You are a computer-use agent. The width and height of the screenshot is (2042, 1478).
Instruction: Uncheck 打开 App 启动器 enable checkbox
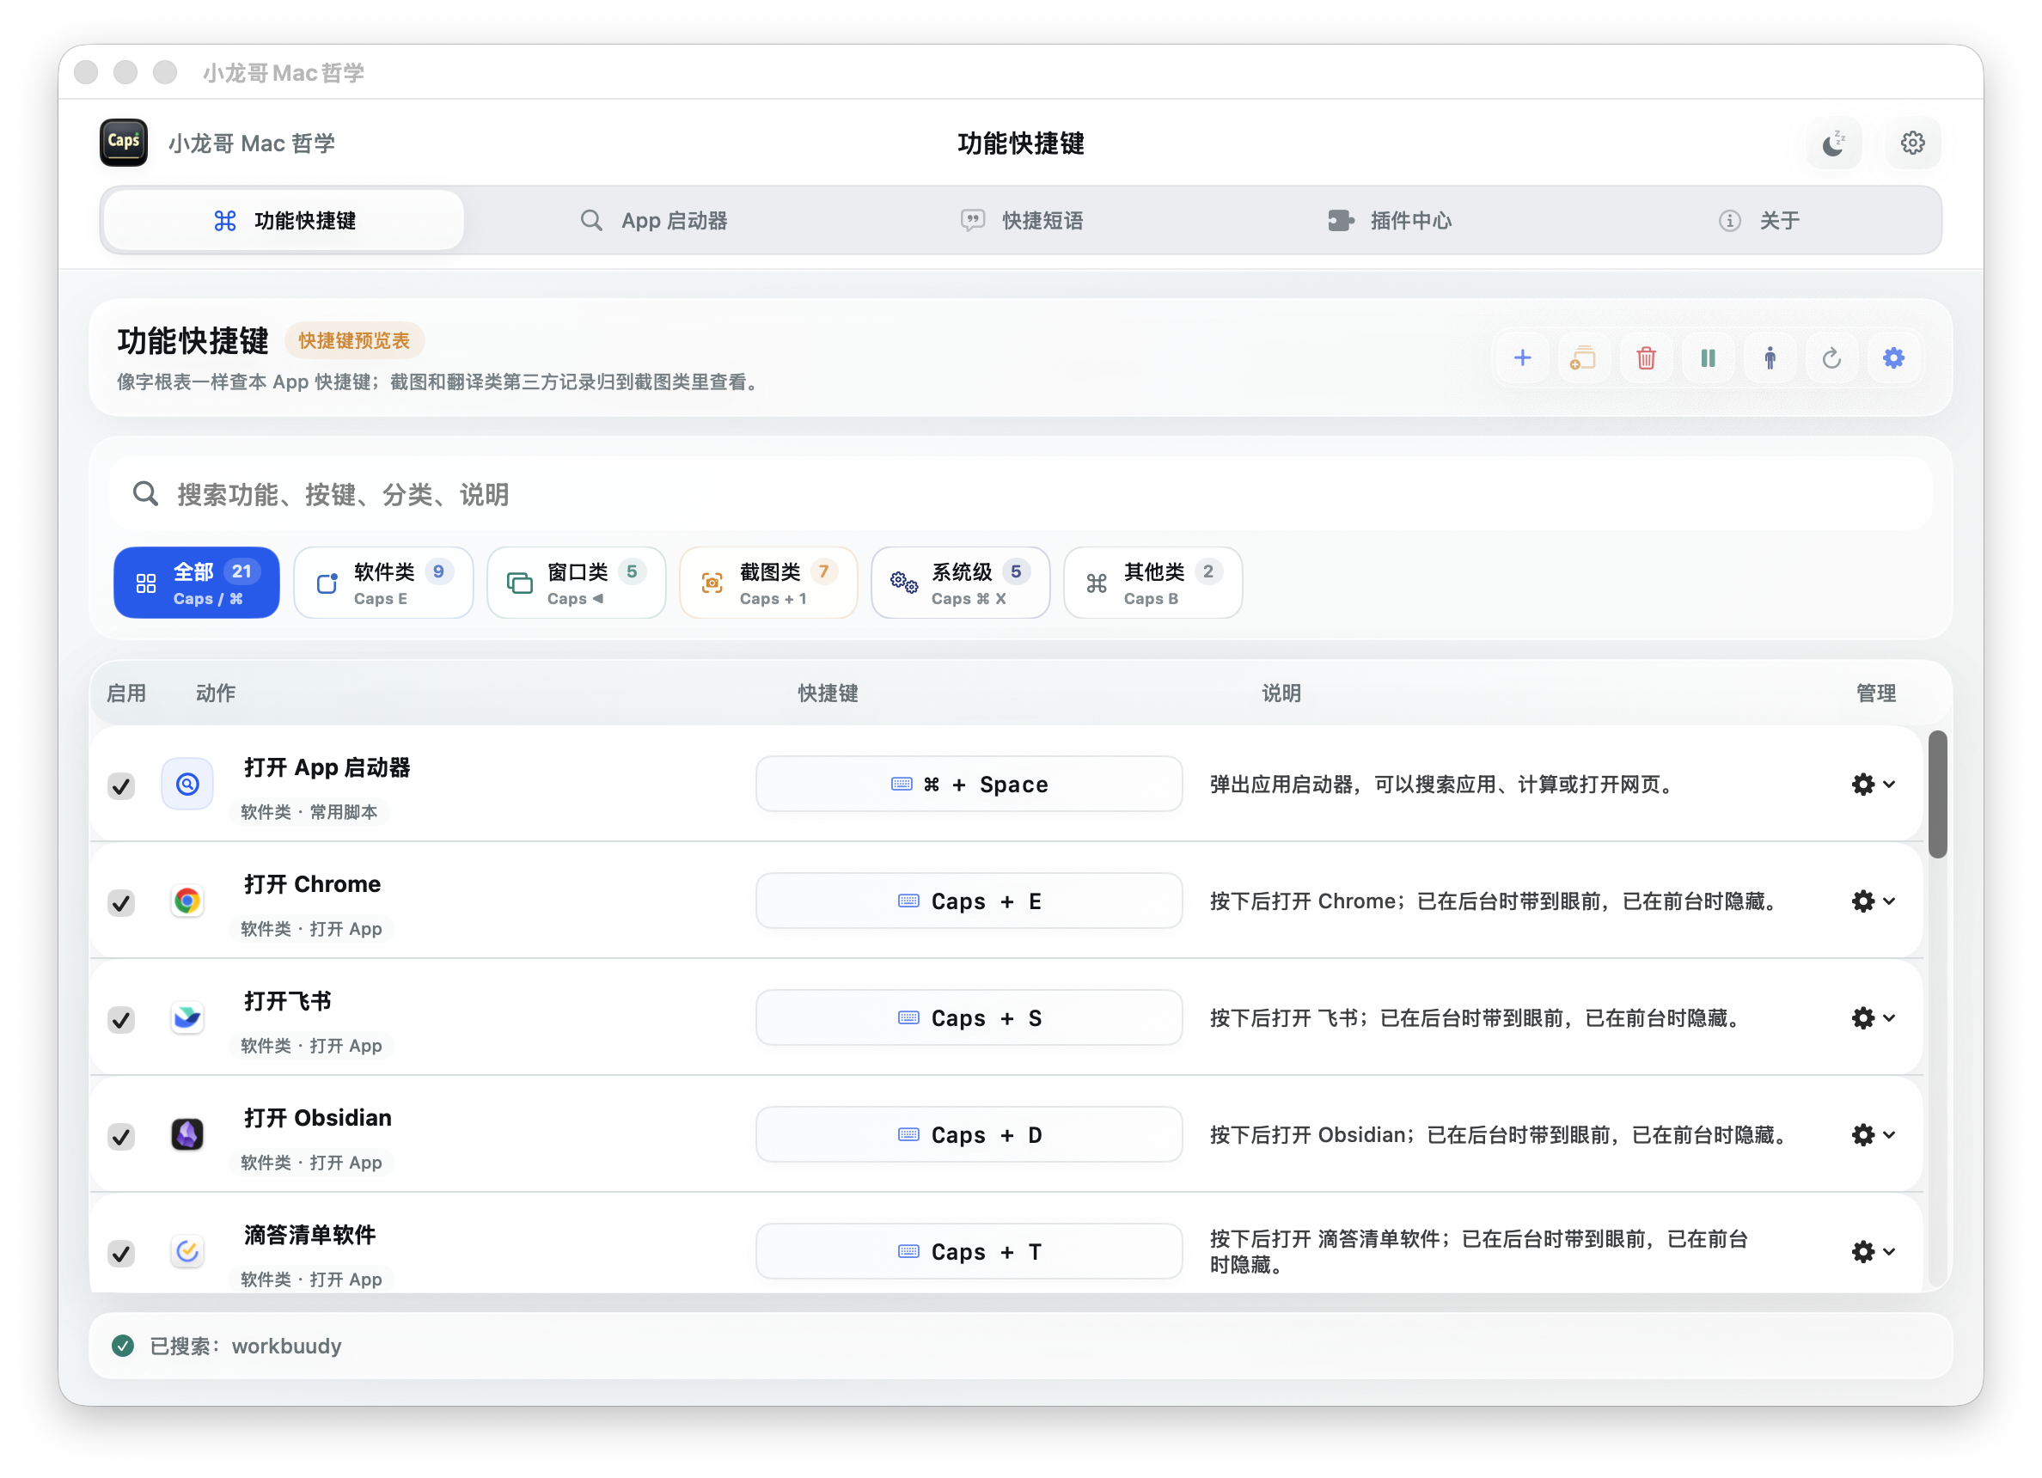click(121, 785)
